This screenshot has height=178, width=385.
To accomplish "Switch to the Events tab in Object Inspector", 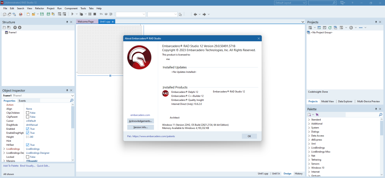I will (22, 101).
